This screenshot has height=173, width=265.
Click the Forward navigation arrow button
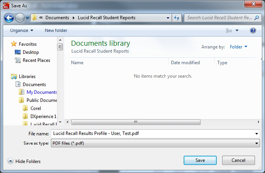pyautogui.click(x=20, y=18)
